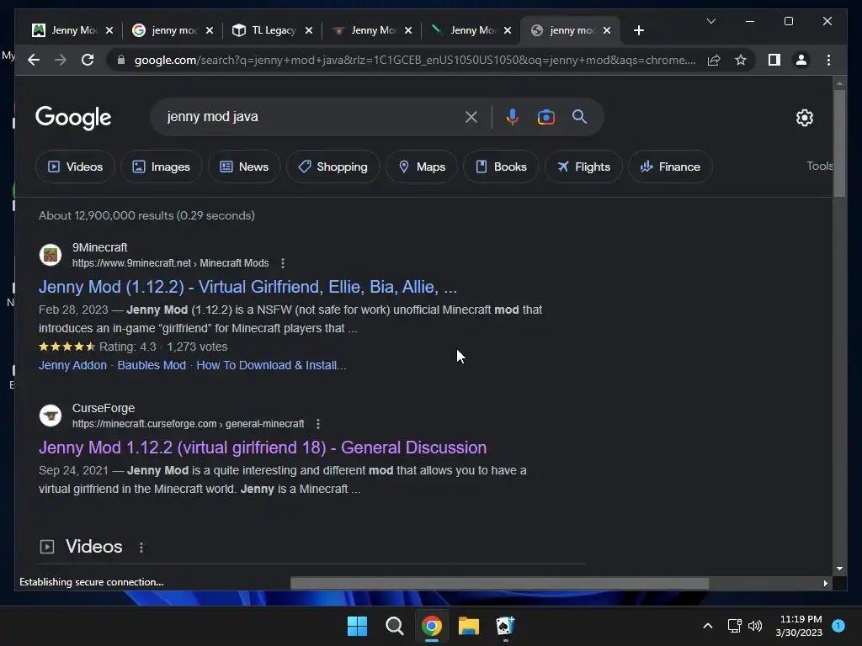
Task: Click the scroll right arrow
Action: tap(825, 584)
